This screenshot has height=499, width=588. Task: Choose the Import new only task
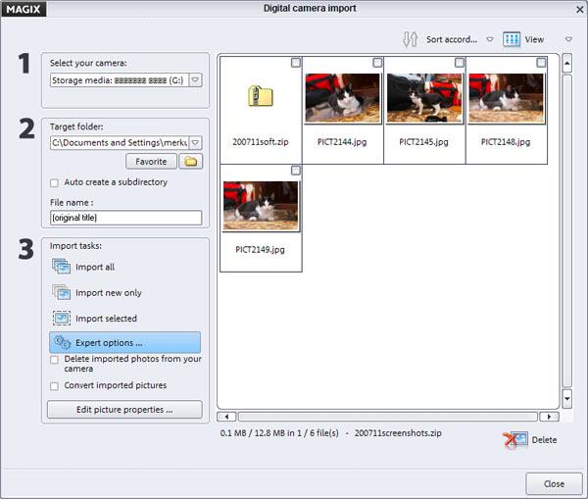coord(97,292)
